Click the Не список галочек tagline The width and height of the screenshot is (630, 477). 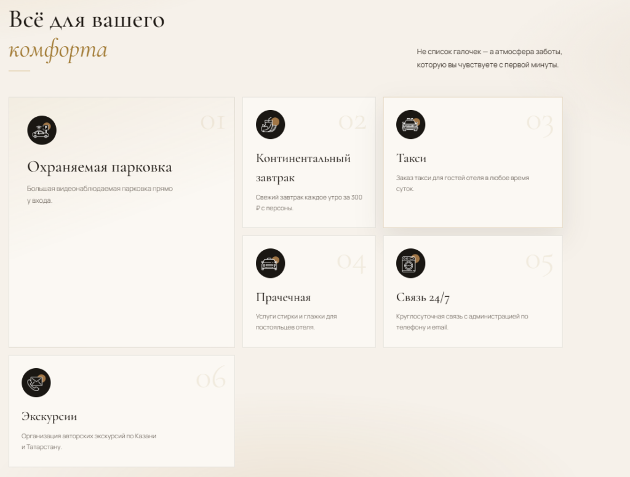click(x=489, y=58)
